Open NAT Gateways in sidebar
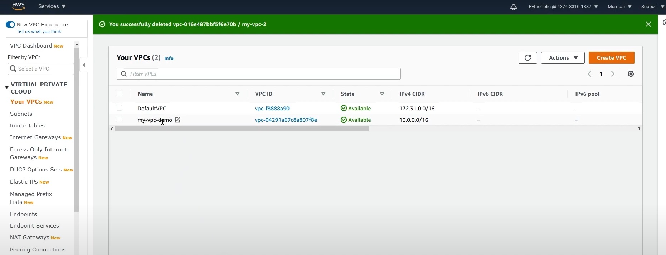Image resolution: width=666 pixels, height=255 pixels. [x=30, y=237]
